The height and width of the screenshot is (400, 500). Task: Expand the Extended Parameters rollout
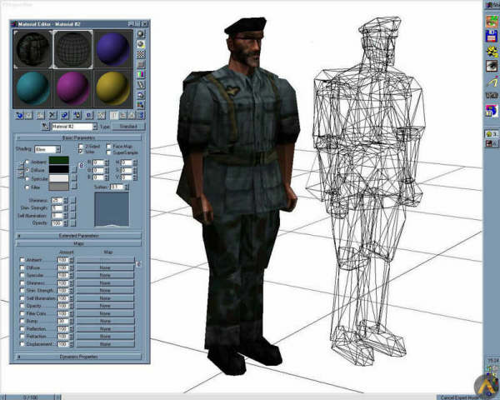79,236
